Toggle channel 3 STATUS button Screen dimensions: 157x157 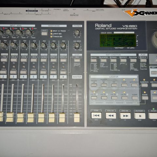[x=13, y=72]
